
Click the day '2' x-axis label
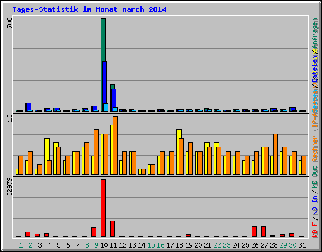pos(30,245)
